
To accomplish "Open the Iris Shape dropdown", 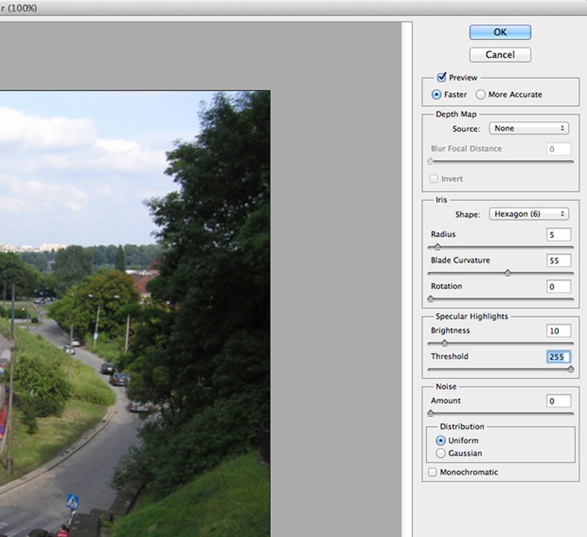I will click(x=529, y=214).
